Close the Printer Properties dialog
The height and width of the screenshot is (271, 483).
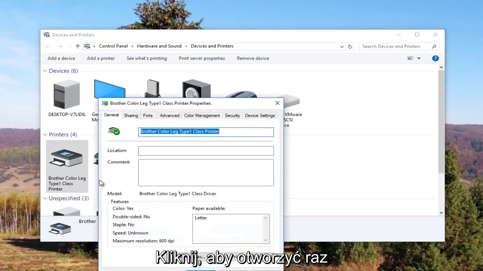pyautogui.click(x=277, y=103)
